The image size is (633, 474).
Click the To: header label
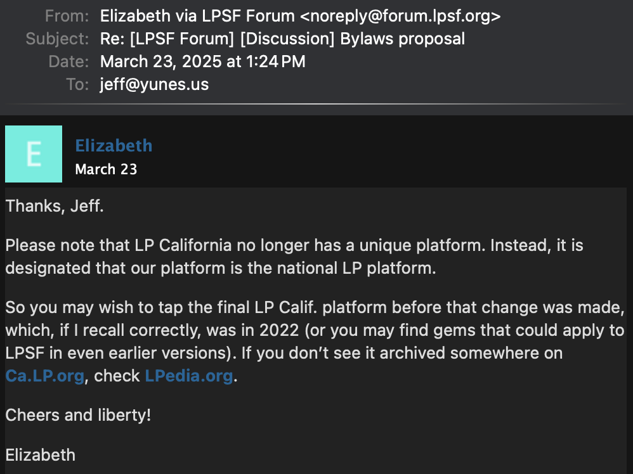tap(77, 84)
